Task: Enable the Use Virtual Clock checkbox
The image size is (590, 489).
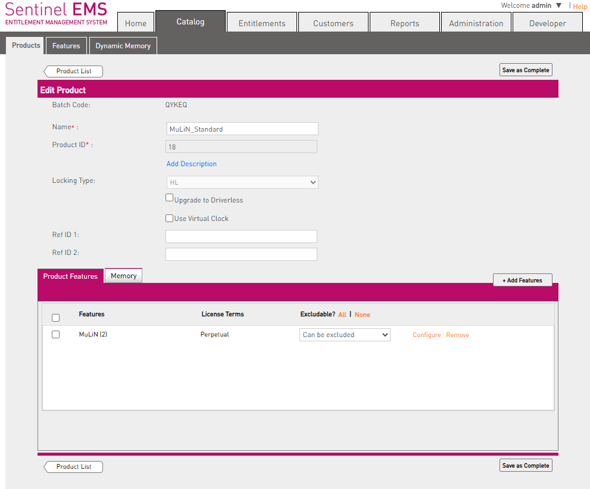Action: tap(169, 219)
